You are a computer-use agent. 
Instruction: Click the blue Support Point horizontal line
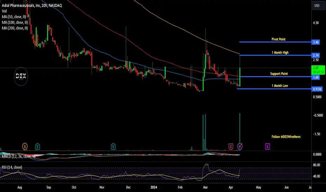click(x=276, y=77)
